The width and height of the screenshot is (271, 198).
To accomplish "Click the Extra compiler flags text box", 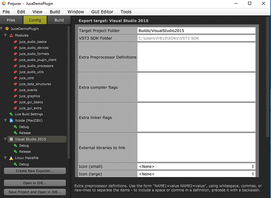I will [x=196, y=87].
